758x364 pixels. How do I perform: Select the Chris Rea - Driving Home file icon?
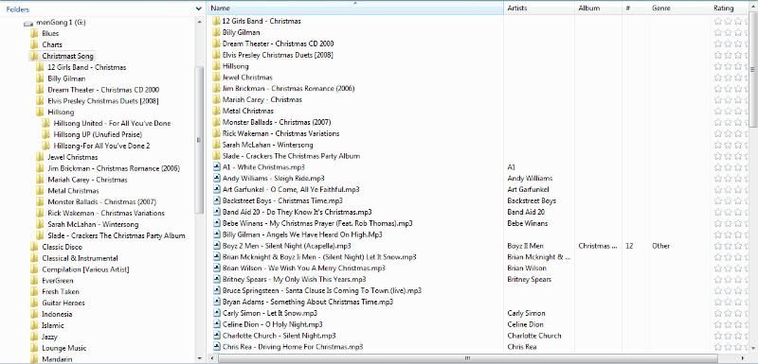point(217,347)
